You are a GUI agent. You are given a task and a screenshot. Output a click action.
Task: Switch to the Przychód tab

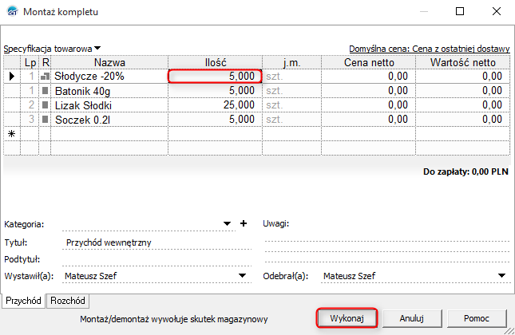click(23, 301)
